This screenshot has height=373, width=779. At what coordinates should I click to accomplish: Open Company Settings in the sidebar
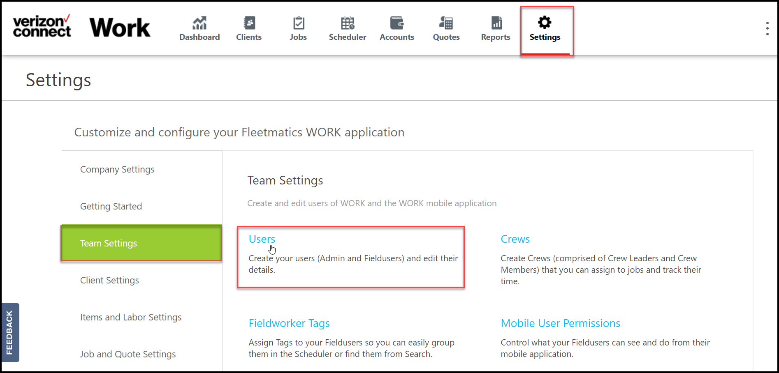[117, 169]
